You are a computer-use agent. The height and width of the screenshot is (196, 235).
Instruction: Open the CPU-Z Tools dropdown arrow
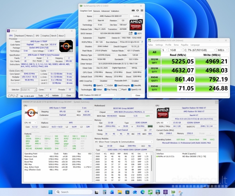[47, 95]
